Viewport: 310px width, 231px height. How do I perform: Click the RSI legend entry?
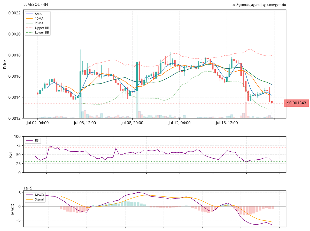click(33, 141)
